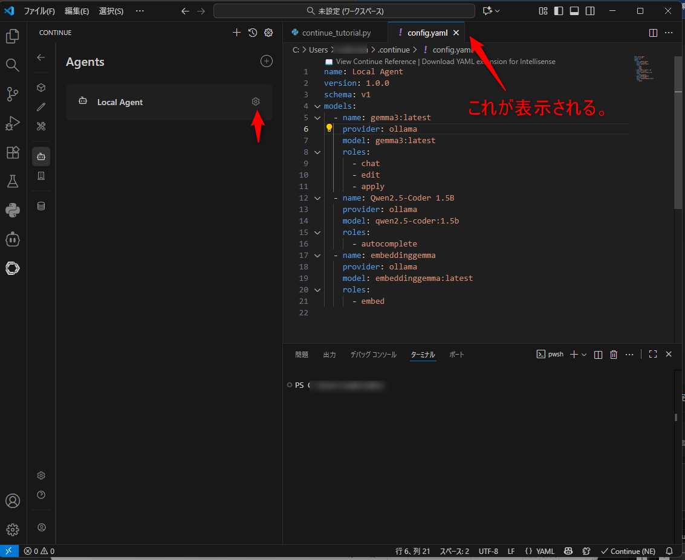The image size is (685, 560).
Task: Collapse the roles fold on line 8
Action: point(317,152)
